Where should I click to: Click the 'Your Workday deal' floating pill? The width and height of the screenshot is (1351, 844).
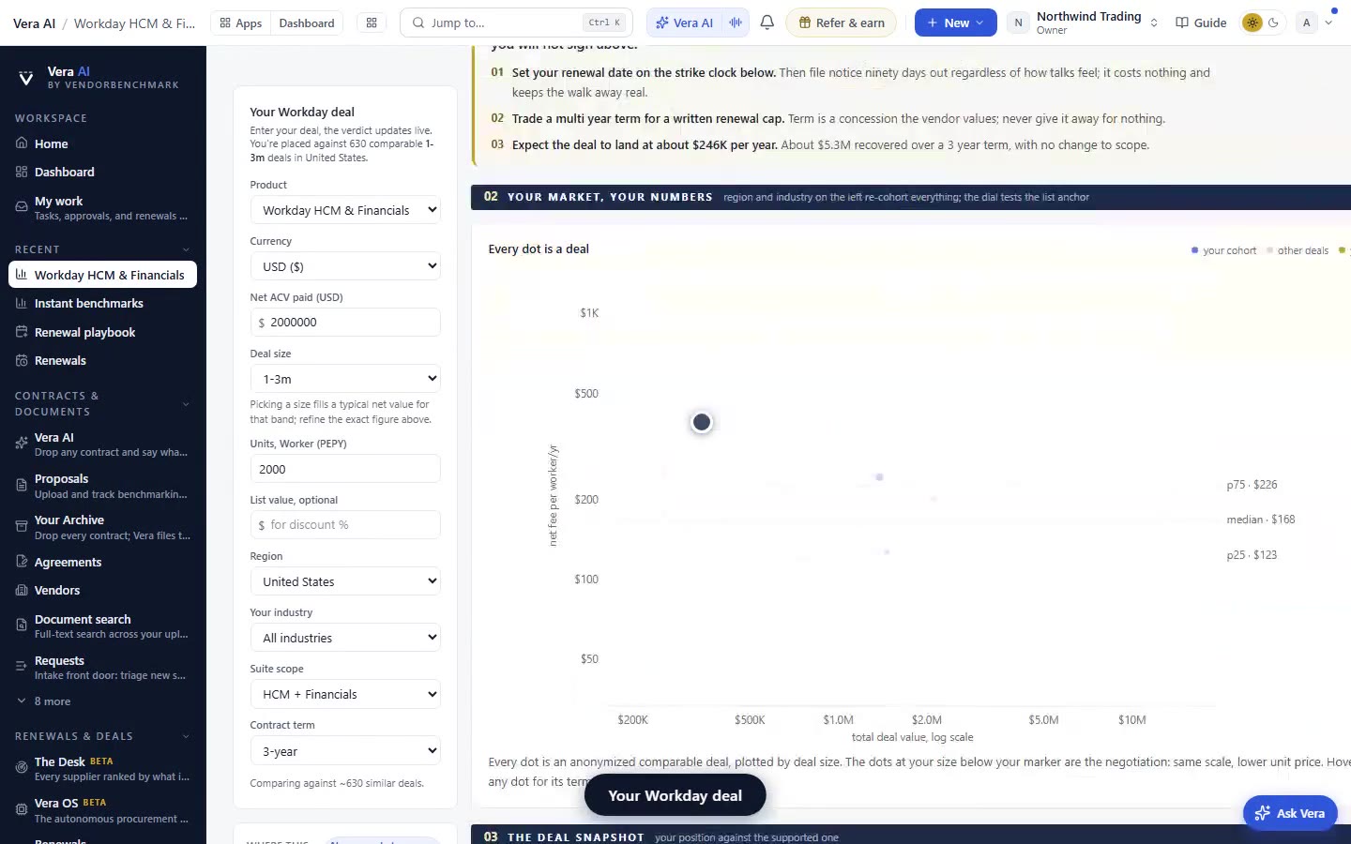pyautogui.click(x=675, y=795)
